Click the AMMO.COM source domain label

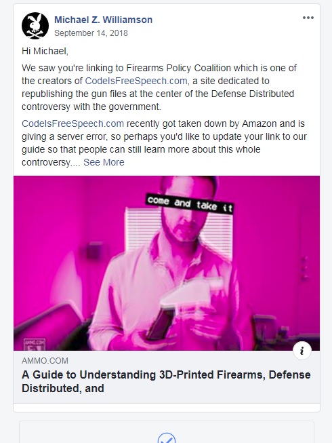(x=45, y=361)
